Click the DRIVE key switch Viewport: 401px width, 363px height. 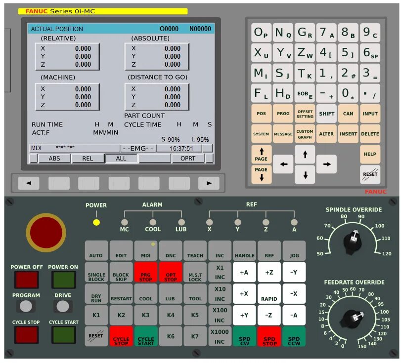click(x=63, y=306)
